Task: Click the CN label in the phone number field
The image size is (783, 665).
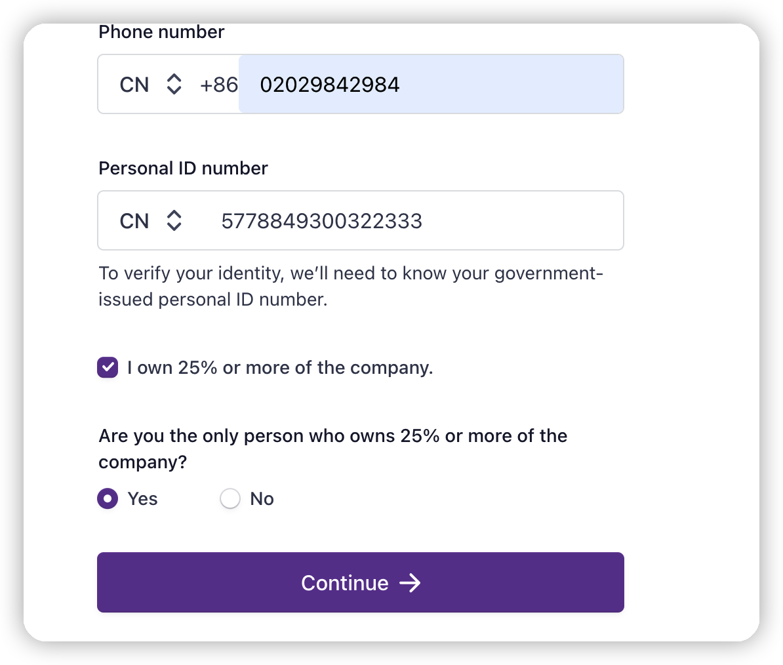Action: [134, 84]
